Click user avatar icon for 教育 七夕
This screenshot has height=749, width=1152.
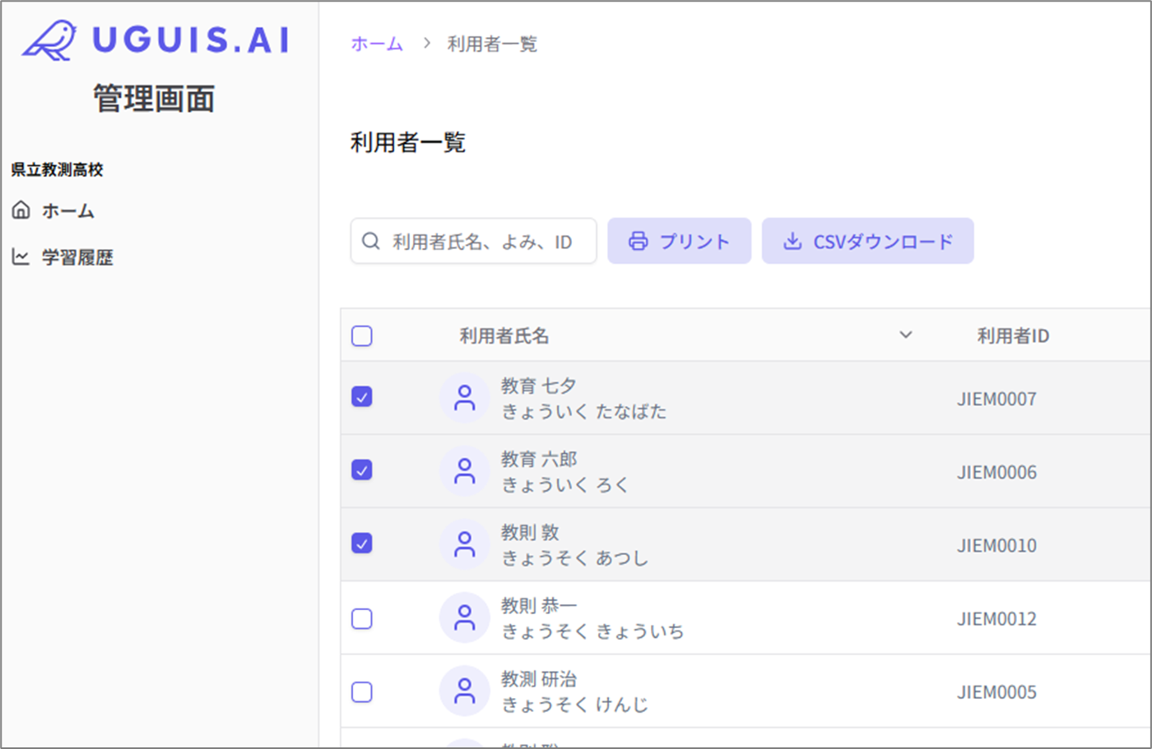[x=464, y=398]
